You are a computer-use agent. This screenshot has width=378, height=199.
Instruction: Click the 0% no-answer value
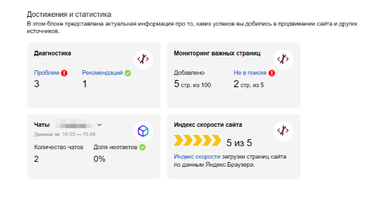[x=99, y=159]
